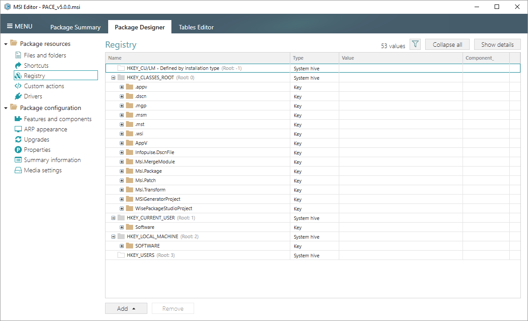Select the Msi.MergeModule row
The height and width of the screenshot is (321, 528).
coord(313,162)
